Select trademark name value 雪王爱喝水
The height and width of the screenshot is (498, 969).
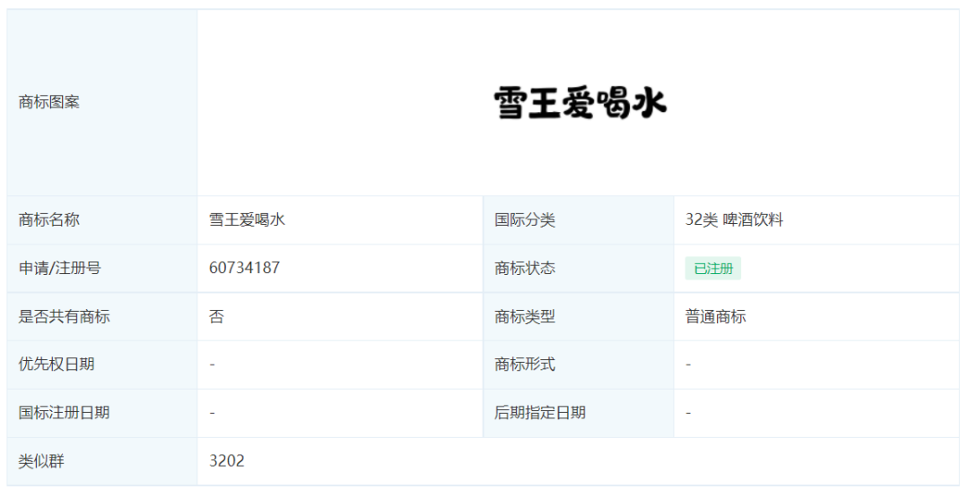point(247,219)
